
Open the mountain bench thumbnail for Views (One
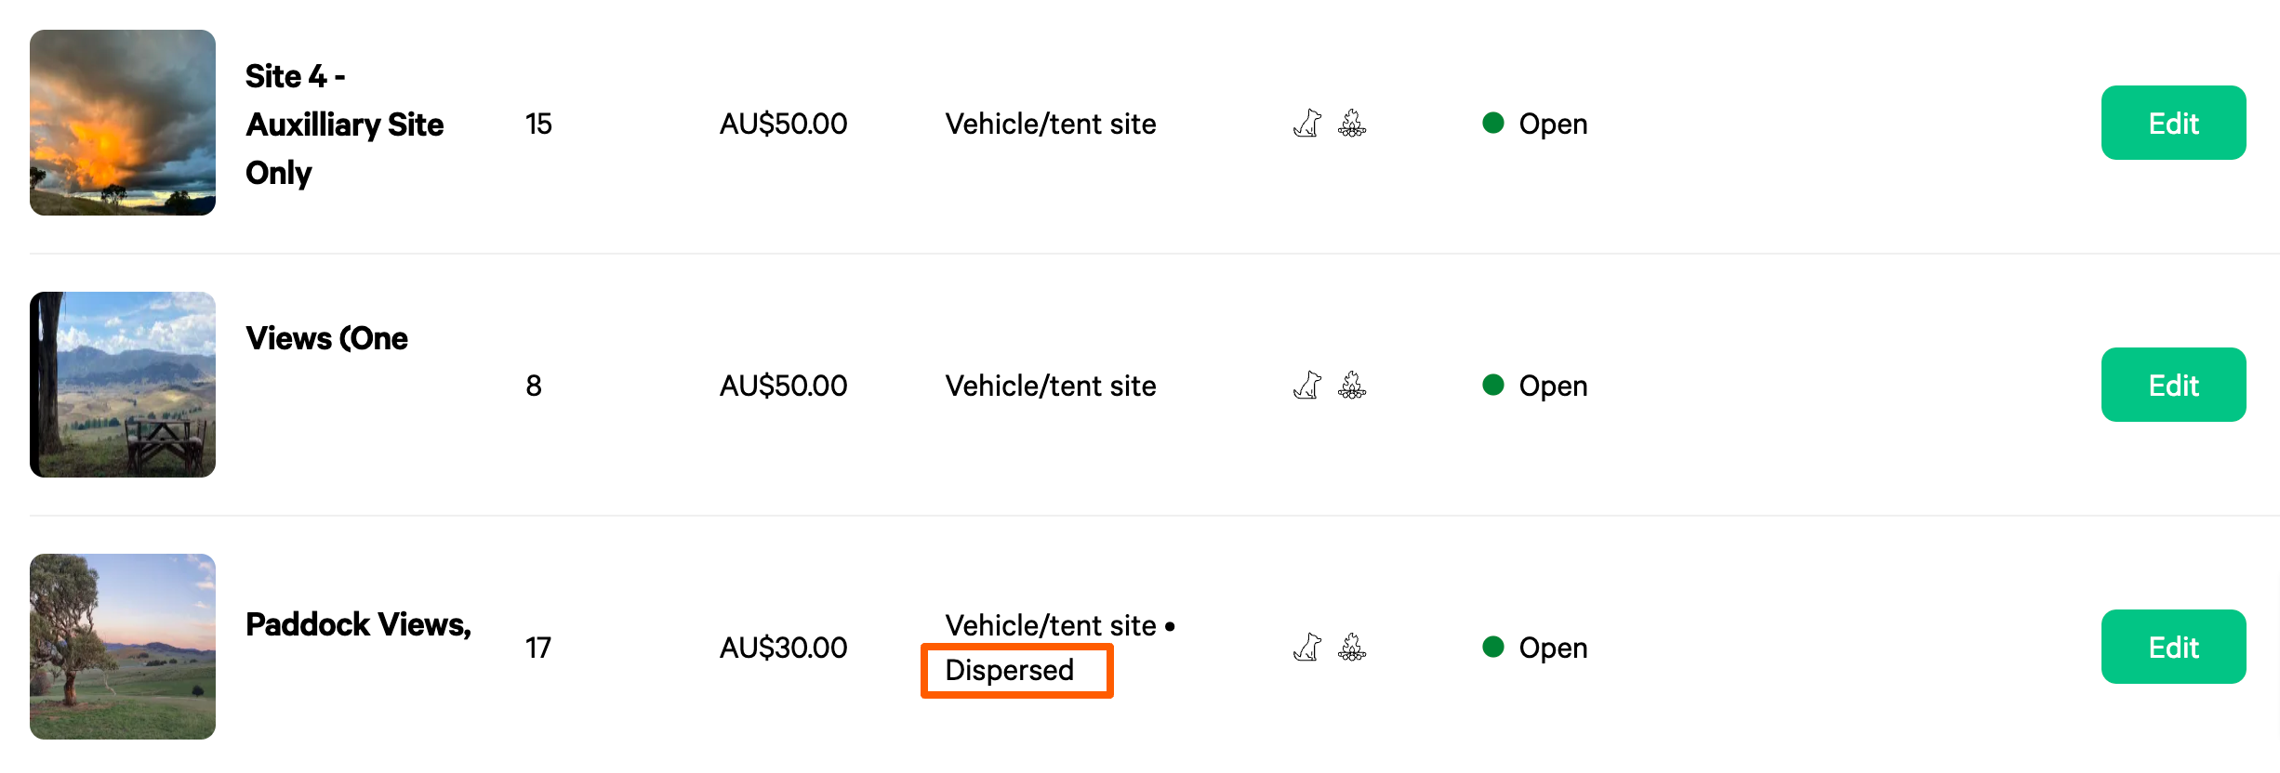click(x=123, y=385)
